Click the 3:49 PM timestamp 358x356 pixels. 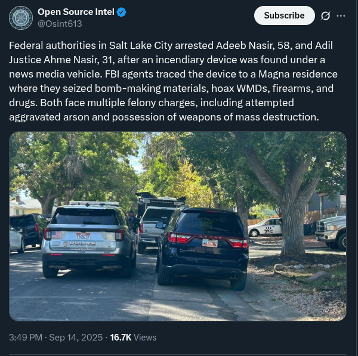pos(25,337)
